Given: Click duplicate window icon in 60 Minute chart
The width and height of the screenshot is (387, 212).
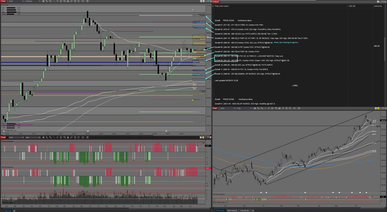Looking at the screenshot, I should click(88, 1).
